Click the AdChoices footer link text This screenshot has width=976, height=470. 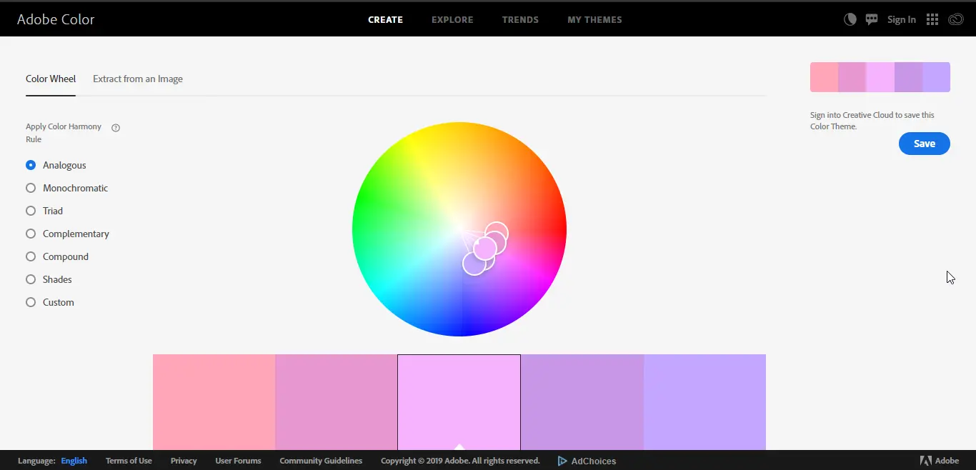pyautogui.click(x=594, y=461)
